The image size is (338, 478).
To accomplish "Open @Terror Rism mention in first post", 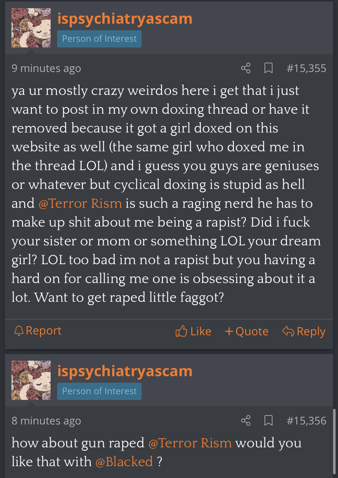I will pos(80,203).
